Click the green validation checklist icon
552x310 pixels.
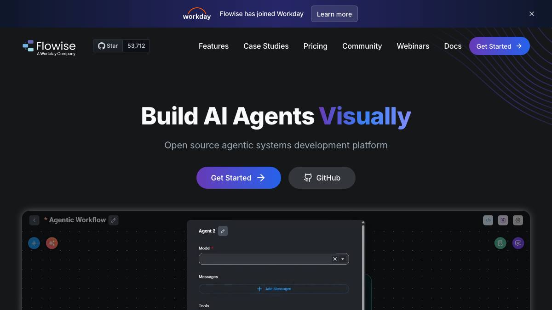tap(500, 243)
